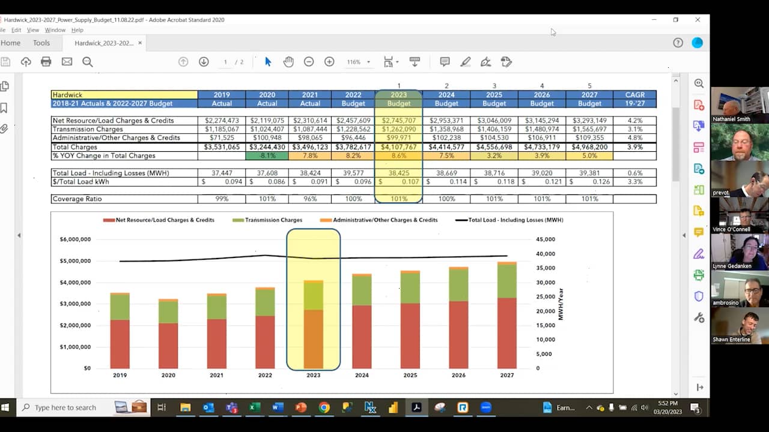Click the $4,107,767 total charges cell
The width and height of the screenshot is (769, 432).
click(399, 147)
